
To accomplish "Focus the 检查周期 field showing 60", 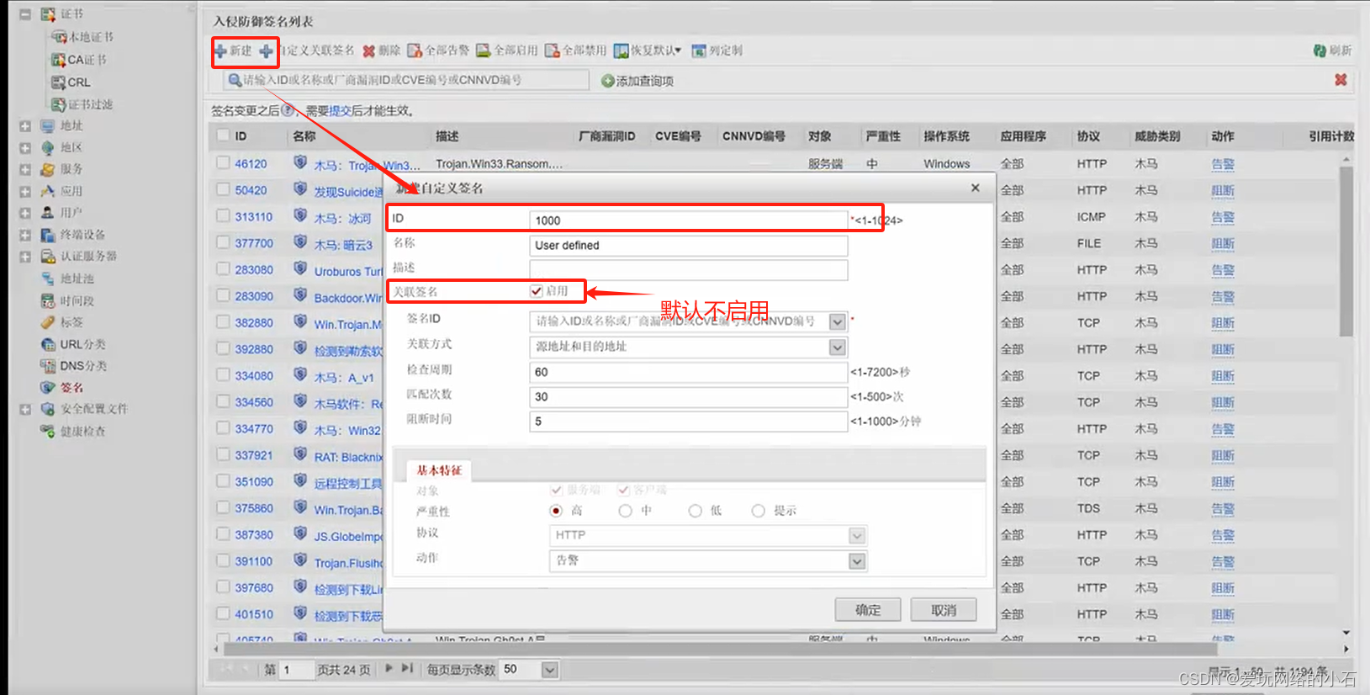I will (689, 372).
